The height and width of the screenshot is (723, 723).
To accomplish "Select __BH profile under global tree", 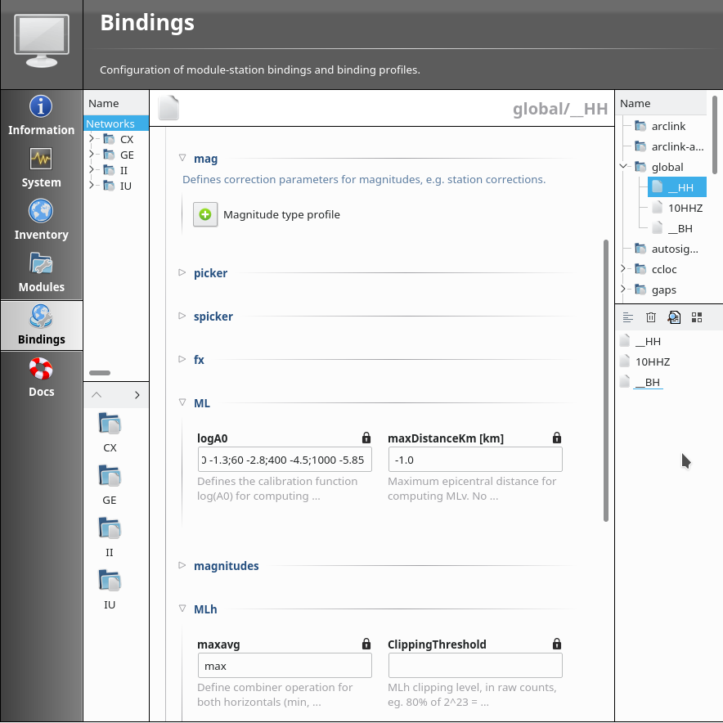I will tap(672, 228).
